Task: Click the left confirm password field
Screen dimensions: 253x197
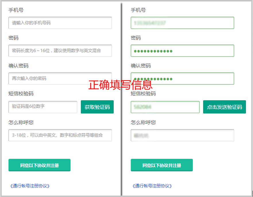Action: [60, 78]
